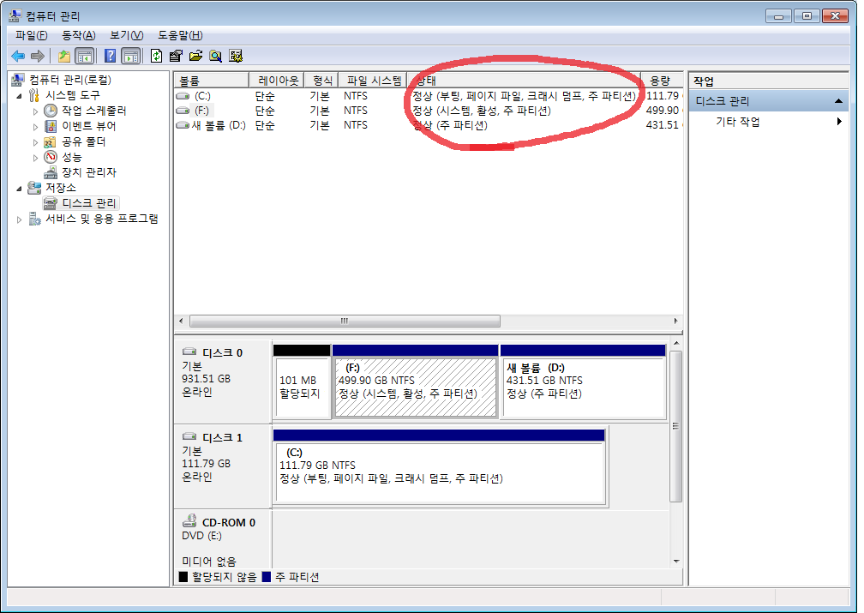864x613 pixels.
Task: Click the Back arrow in toolbar
Action: click(x=18, y=56)
